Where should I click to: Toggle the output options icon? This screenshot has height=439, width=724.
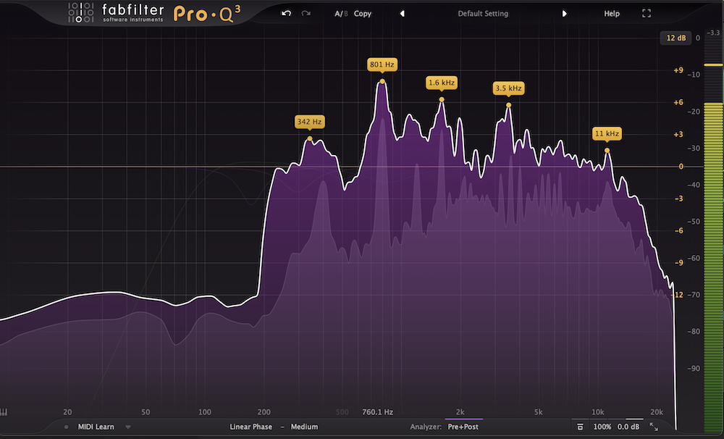(x=581, y=427)
